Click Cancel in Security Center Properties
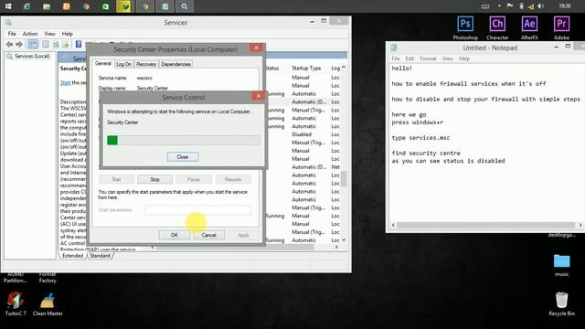The image size is (585, 329). [209, 235]
